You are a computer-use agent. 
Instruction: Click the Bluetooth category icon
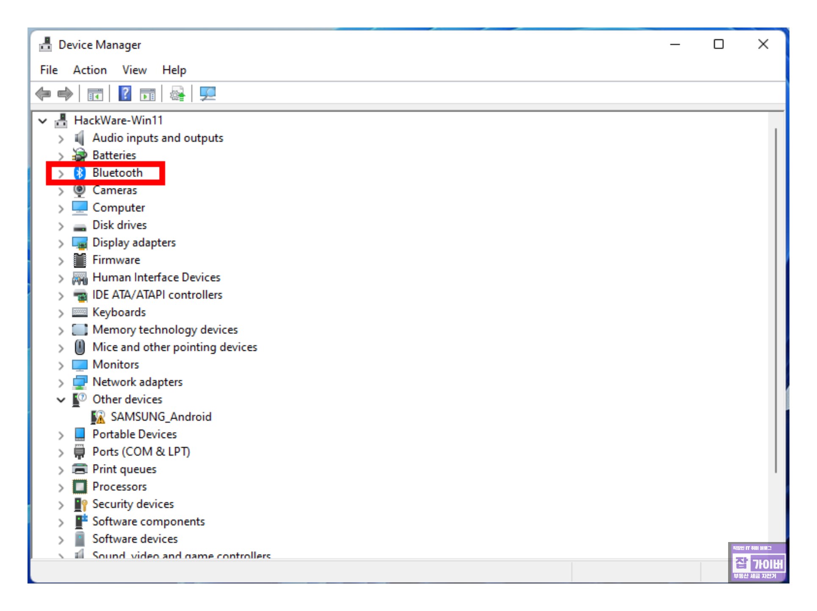pos(80,173)
